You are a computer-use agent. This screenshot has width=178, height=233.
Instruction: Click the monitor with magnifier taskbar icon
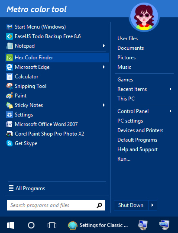pos(143,225)
